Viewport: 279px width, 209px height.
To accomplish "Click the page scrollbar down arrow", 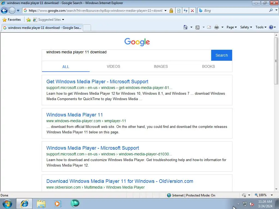I will tap(276, 189).
